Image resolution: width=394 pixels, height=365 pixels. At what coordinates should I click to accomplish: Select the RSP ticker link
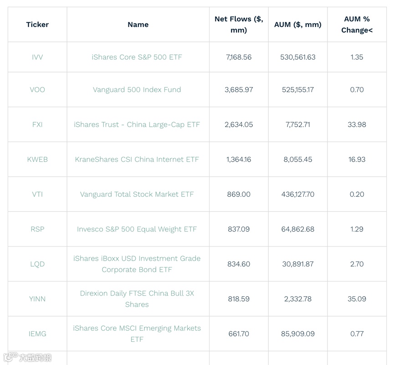[37, 229]
